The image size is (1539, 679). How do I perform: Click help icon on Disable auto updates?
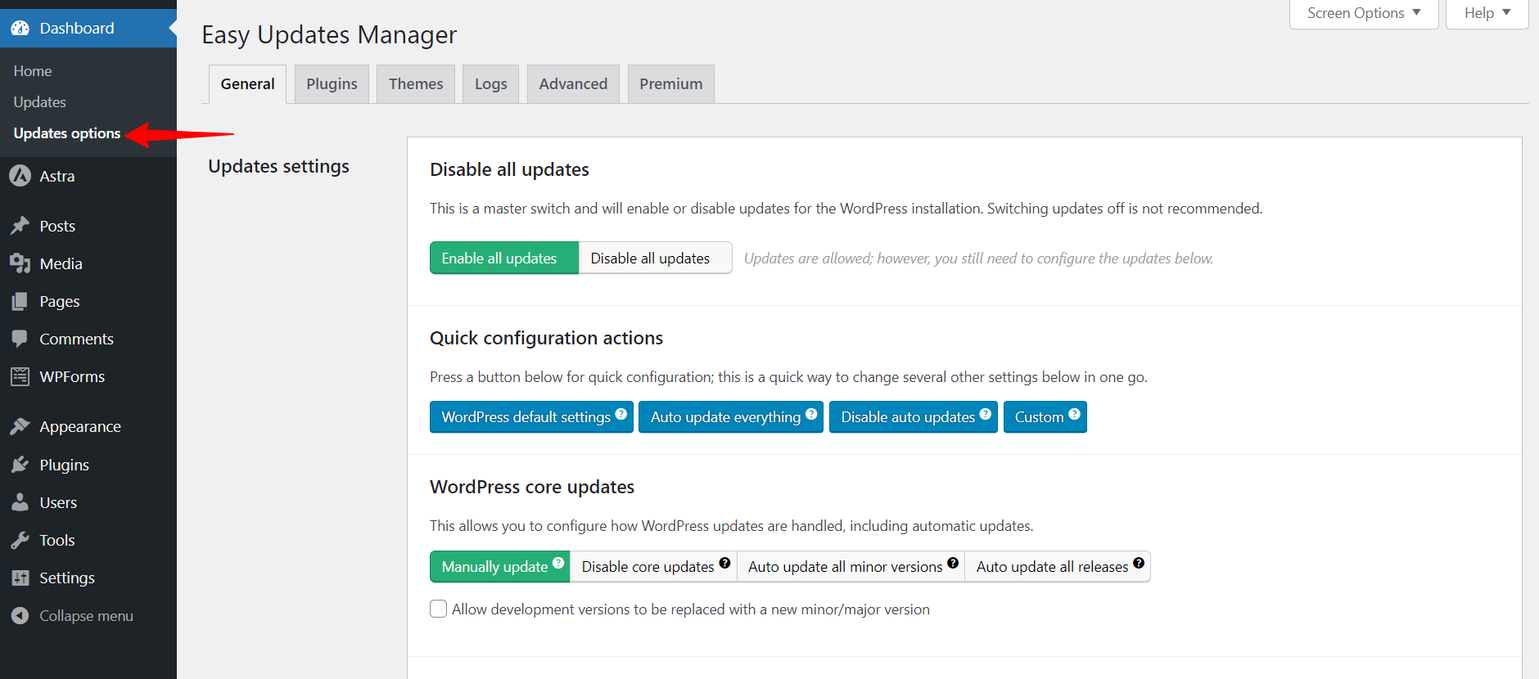(986, 414)
